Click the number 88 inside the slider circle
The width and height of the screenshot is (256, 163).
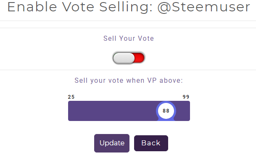point(166,111)
